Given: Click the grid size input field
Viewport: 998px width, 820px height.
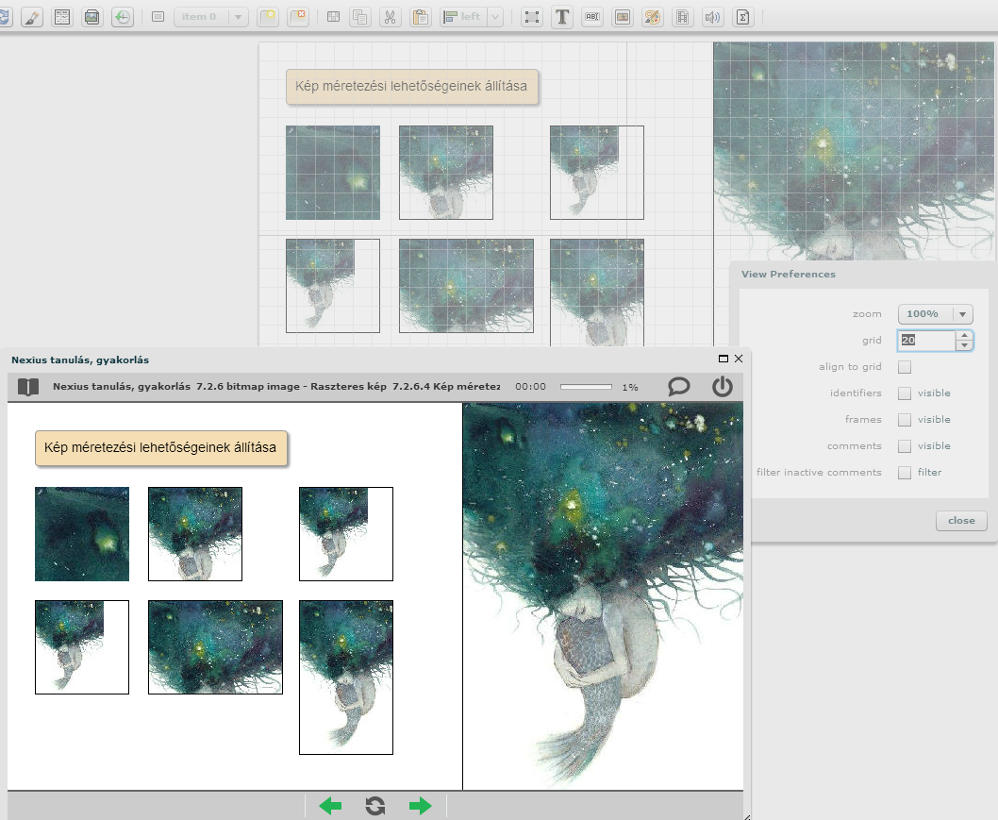Looking at the screenshot, I should pos(926,341).
